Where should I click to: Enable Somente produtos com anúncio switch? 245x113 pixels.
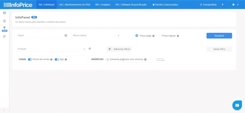[x=107, y=59]
